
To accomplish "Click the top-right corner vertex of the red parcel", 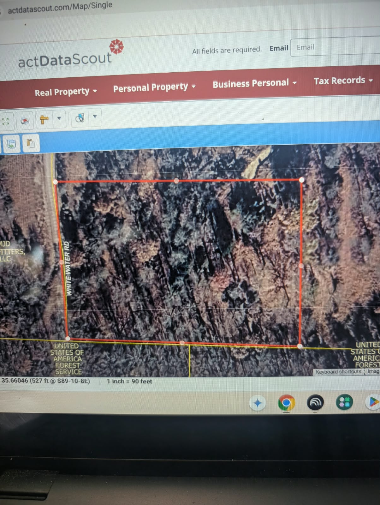I will click(x=302, y=180).
